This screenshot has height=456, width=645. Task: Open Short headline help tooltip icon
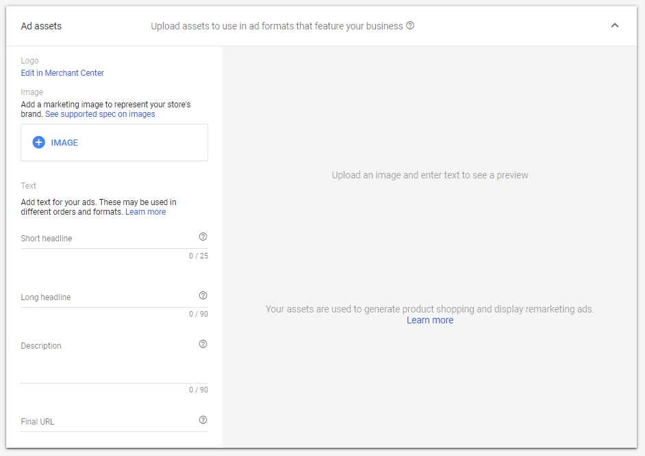[x=203, y=237]
